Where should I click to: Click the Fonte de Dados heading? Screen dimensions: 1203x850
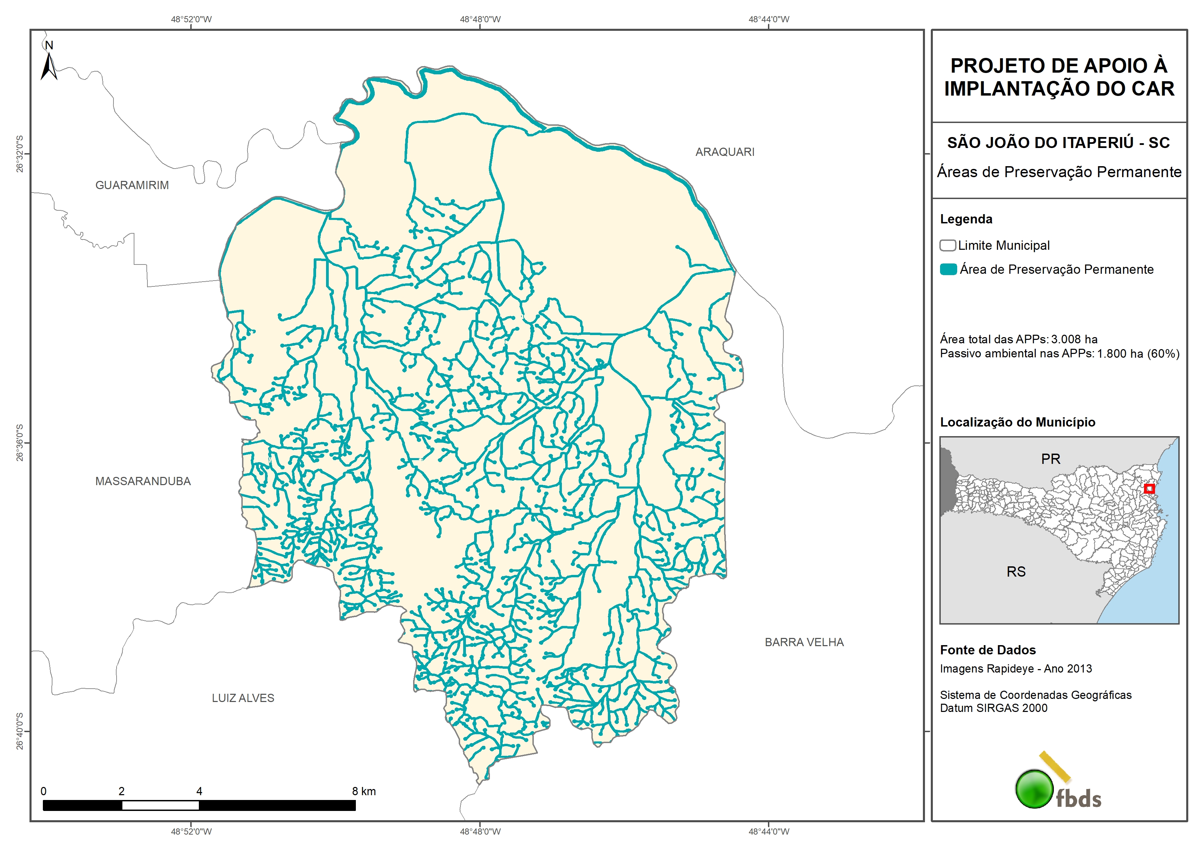(988, 650)
